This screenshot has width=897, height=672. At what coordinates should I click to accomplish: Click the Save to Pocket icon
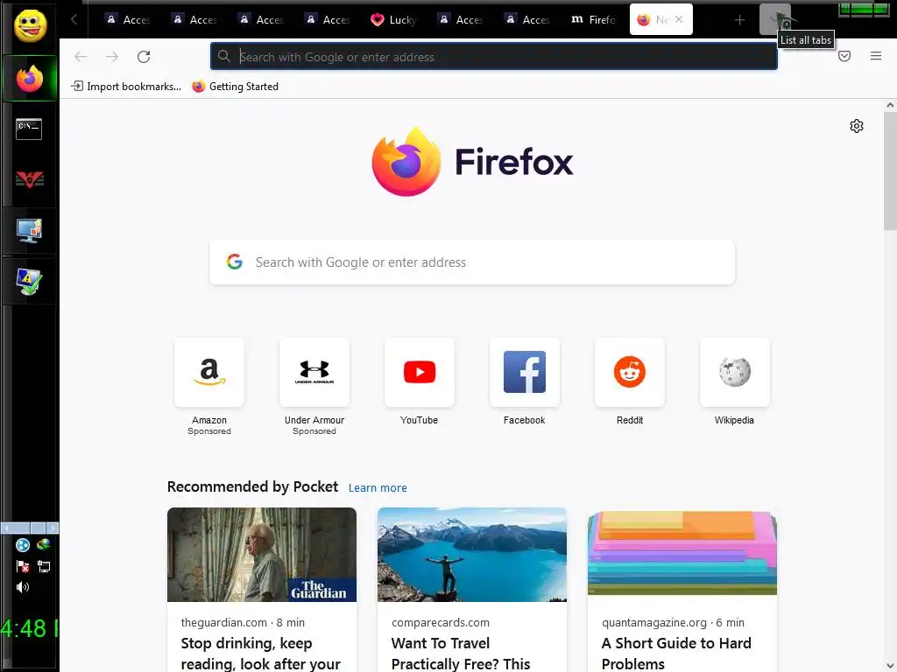tap(844, 56)
